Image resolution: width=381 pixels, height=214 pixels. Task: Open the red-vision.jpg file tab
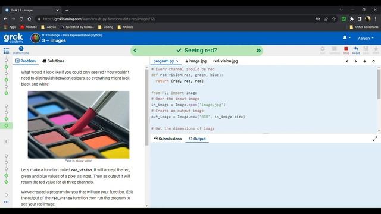(226, 61)
